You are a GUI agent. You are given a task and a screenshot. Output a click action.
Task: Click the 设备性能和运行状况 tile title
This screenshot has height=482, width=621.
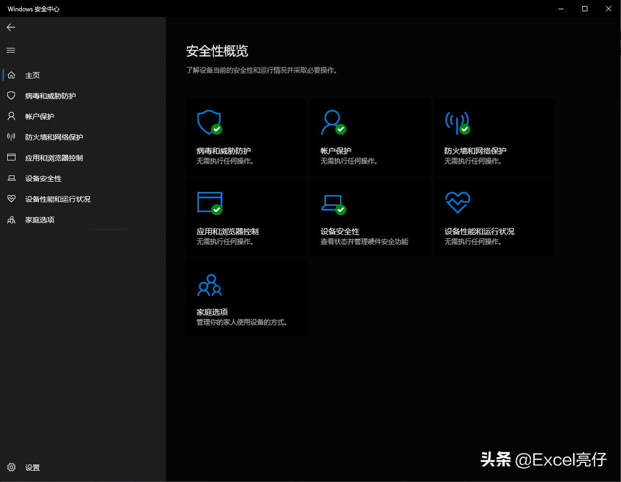[x=479, y=232]
